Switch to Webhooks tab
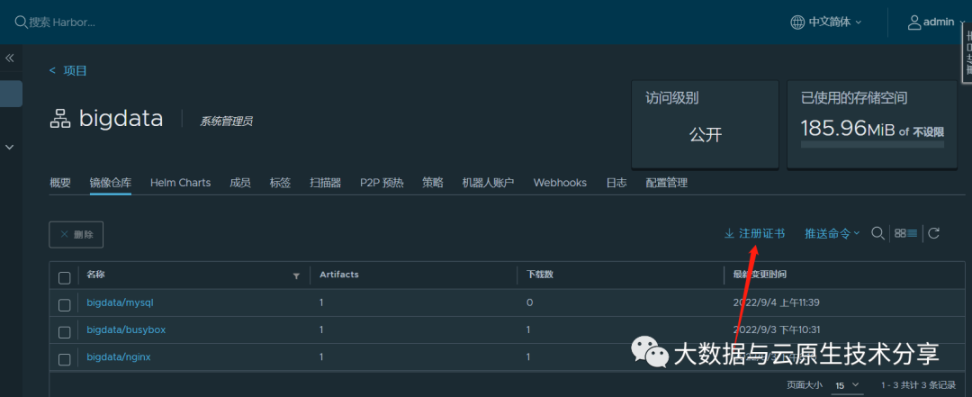 coord(560,183)
